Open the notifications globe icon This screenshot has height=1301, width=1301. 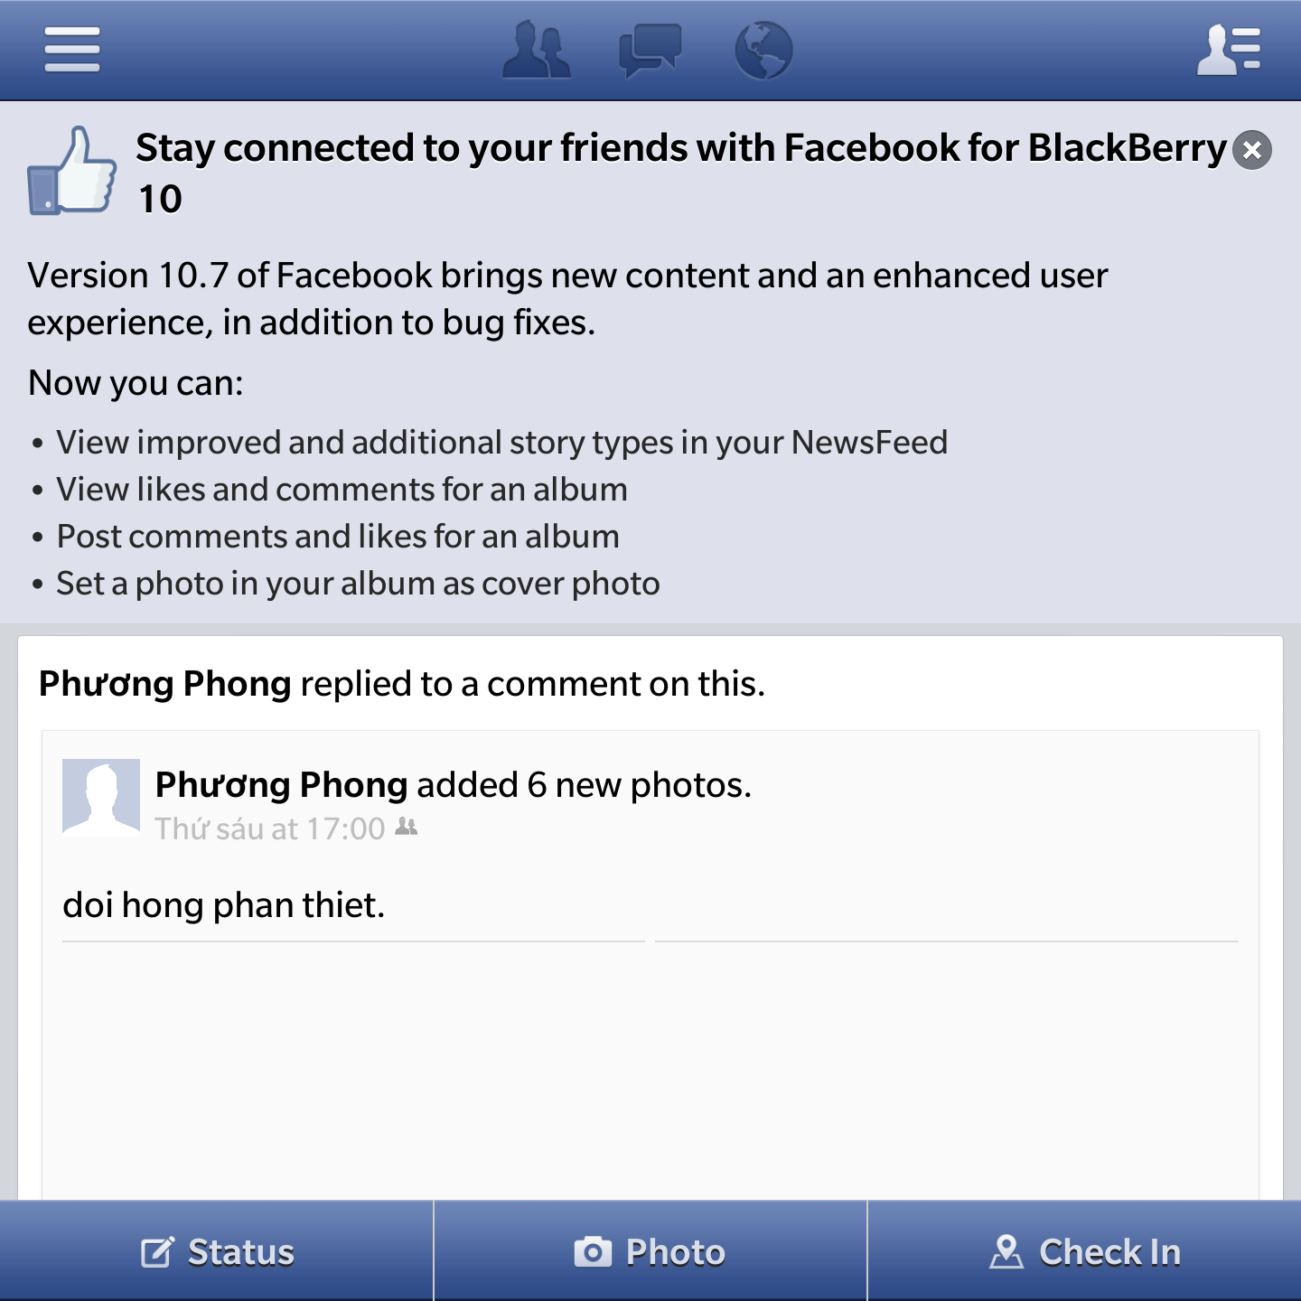[763, 51]
